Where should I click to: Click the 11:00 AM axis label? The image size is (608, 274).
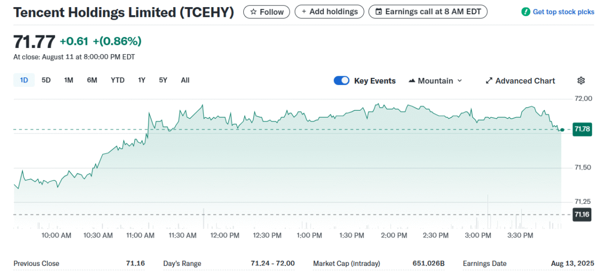click(x=140, y=236)
